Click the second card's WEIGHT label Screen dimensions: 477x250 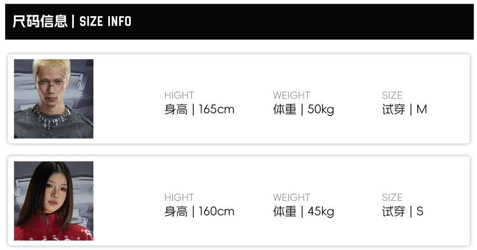coord(291,197)
